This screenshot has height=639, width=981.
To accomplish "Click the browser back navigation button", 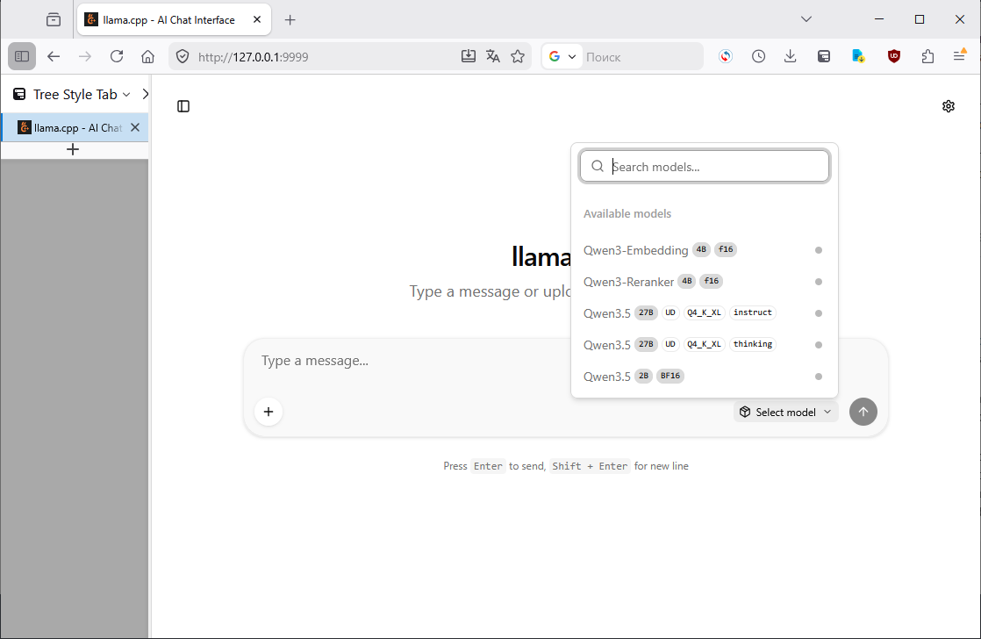I will (54, 55).
